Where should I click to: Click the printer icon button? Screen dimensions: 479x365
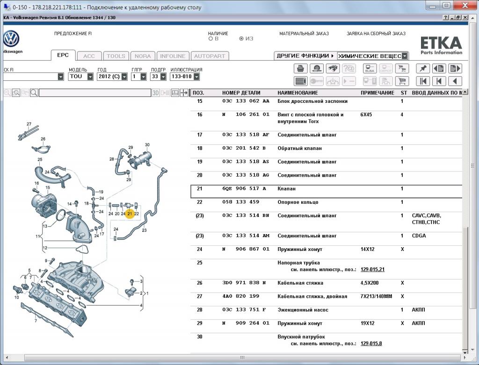(301, 68)
